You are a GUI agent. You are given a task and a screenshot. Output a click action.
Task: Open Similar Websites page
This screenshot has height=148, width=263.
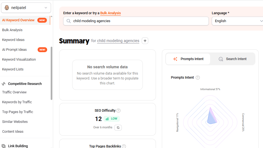(15, 122)
